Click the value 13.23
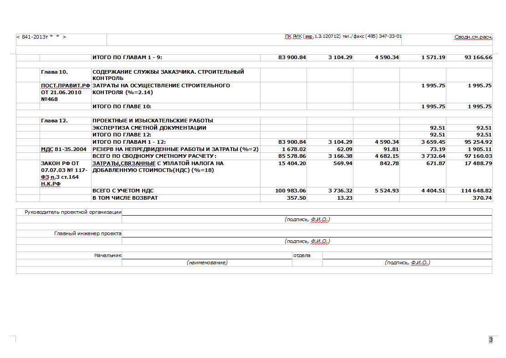506x358 pixels. coord(345,198)
